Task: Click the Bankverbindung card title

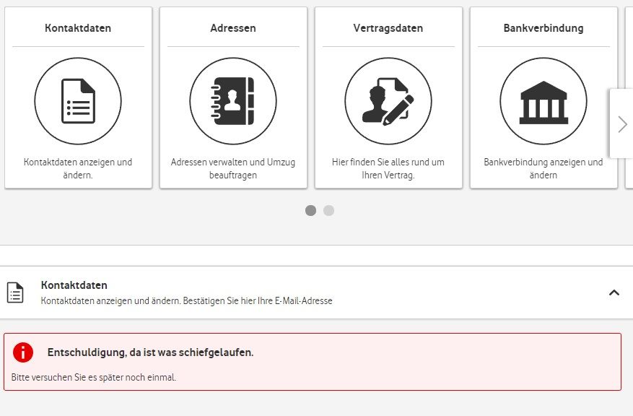Action: click(x=543, y=27)
